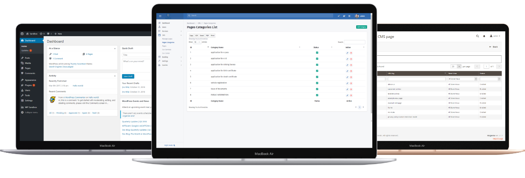525x178 pixels.
Task: Click WordPress Quick Draft Title field
Action: click(x=136, y=55)
